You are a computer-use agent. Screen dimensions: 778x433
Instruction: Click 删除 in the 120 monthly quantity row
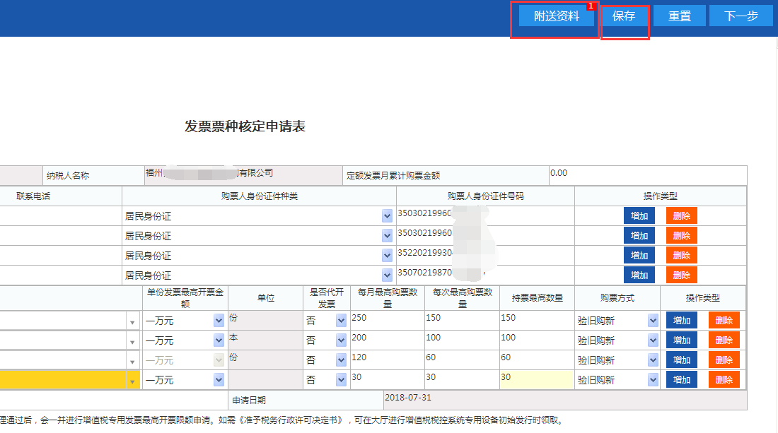[724, 360]
